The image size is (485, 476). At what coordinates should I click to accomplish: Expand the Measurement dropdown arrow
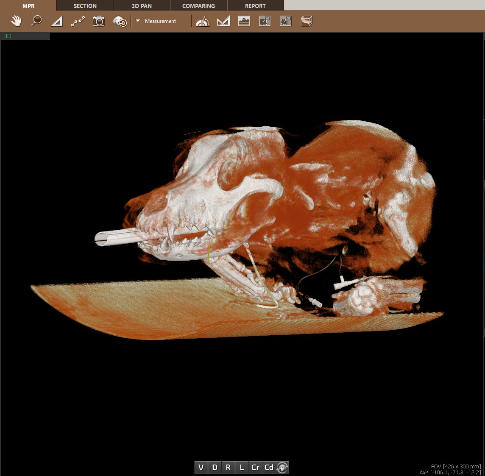pyautogui.click(x=138, y=21)
